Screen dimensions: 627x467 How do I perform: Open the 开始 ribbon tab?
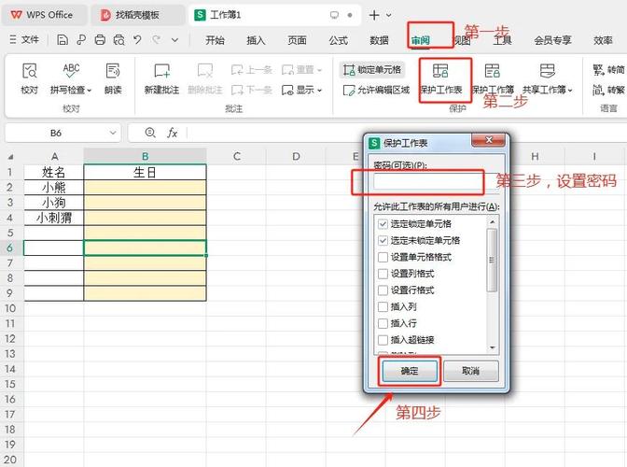pyautogui.click(x=216, y=40)
